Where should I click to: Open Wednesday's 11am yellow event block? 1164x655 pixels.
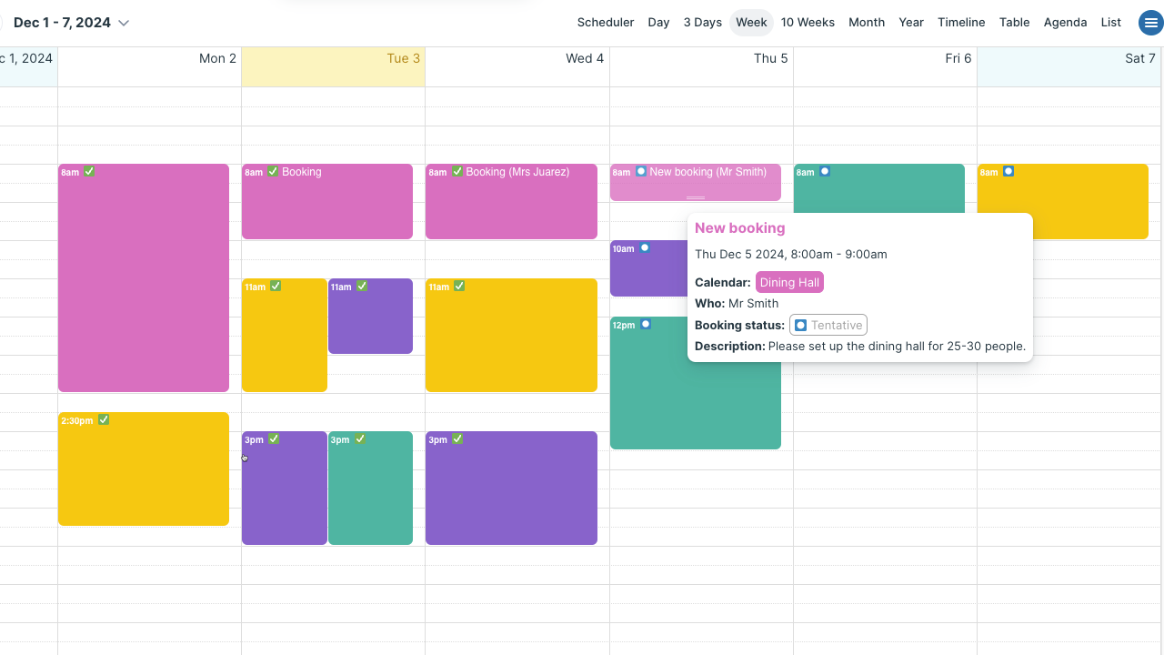coord(511,335)
